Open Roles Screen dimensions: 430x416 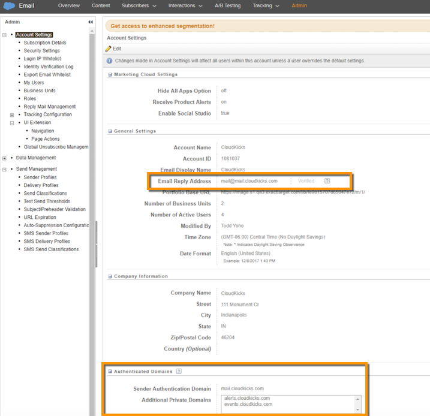tap(30, 98)
